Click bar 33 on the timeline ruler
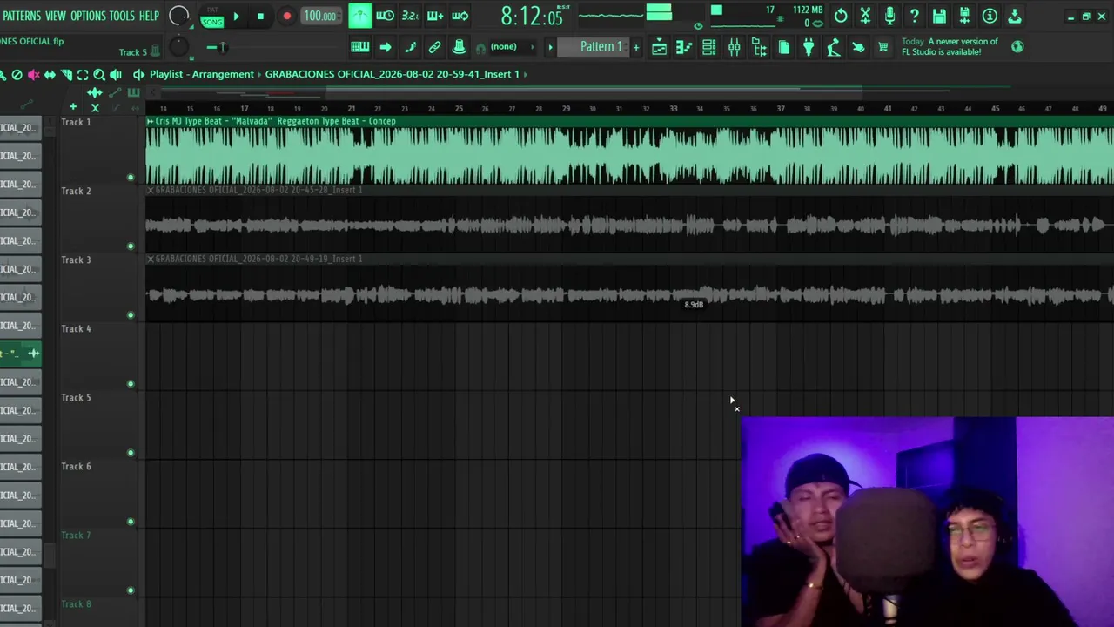This screenshot has width=1114, height=627. 673,109
